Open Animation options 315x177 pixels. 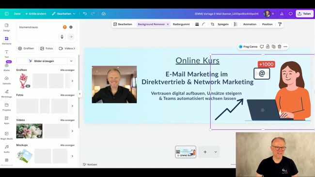250,24
